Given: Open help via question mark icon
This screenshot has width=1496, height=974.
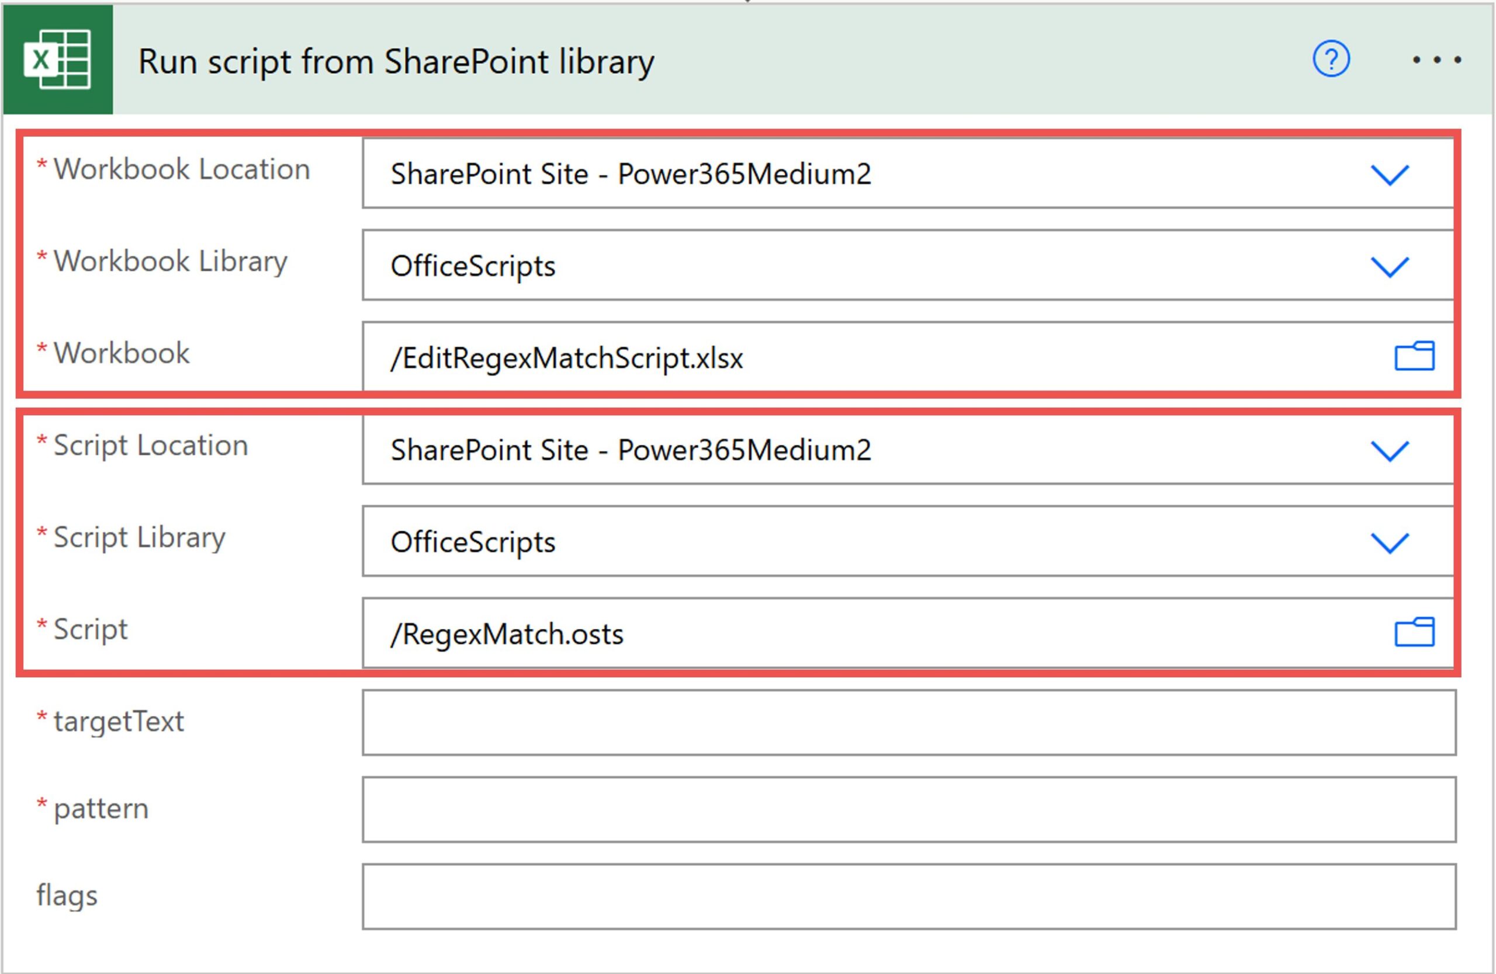Looking at the screenshot, I should [1331, 59].
